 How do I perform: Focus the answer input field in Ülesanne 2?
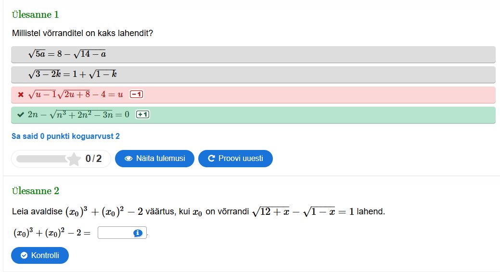115,233
